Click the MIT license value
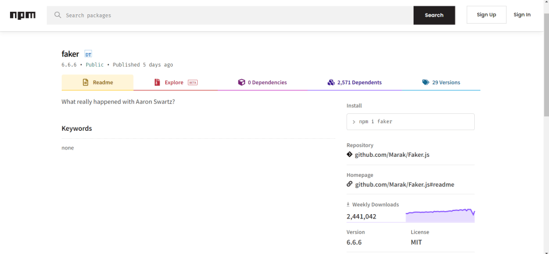The image size is (549, 254). click(416, 242)
